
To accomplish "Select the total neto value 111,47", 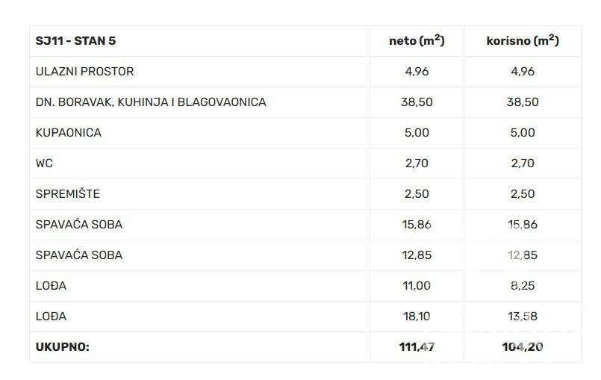I will coord(417,347).
